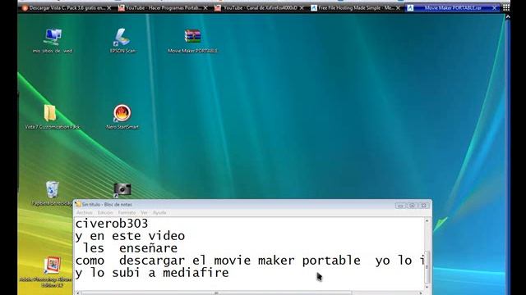This screenshot has height=295, width=526.
Task: Open the Ayuda menu in Notepad
Action: (159, 213)
